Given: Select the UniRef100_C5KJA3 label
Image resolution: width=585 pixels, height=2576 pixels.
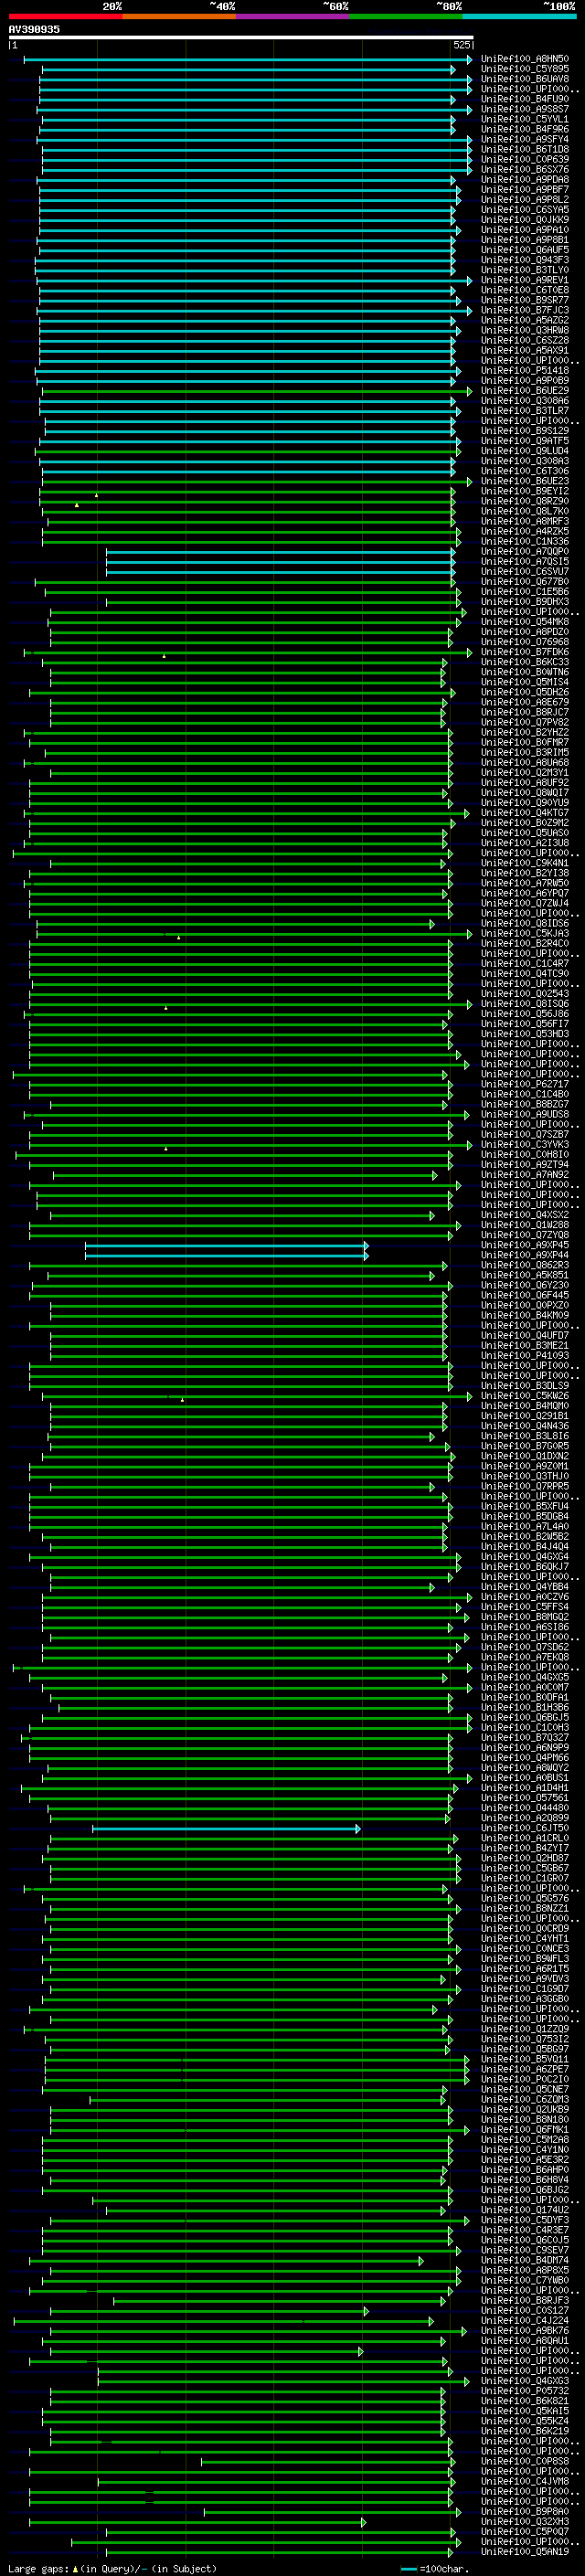Looking at the screenshot, I should coord(525,933).
